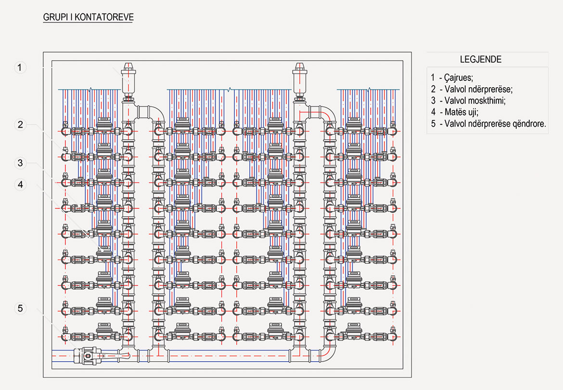Click callout circle number 5
The width and height of the screenshot is (563, 390).
[x=20, y=309]
